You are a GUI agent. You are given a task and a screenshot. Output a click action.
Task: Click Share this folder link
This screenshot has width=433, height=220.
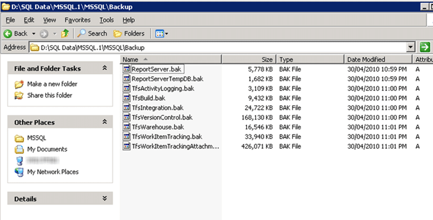click(x=50, y=95)
